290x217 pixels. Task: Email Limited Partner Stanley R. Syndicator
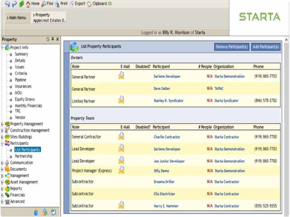click(121, 100)
